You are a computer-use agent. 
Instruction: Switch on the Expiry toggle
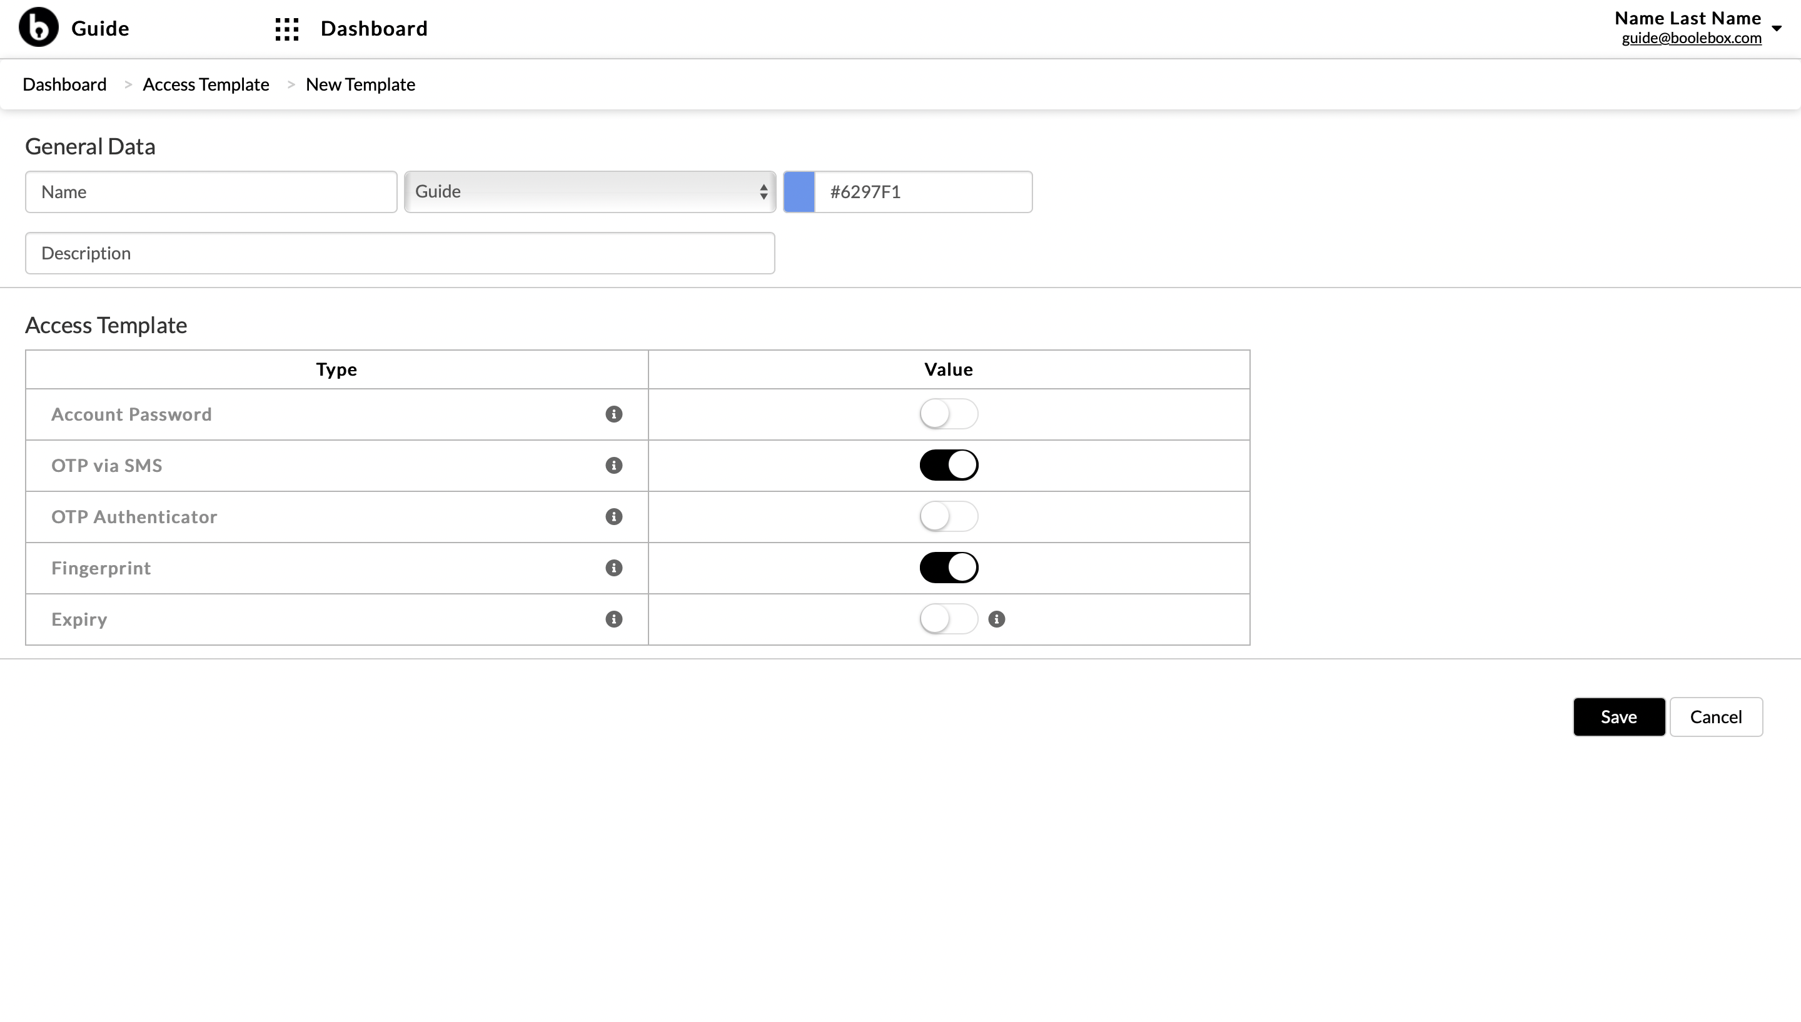[949, 619]
